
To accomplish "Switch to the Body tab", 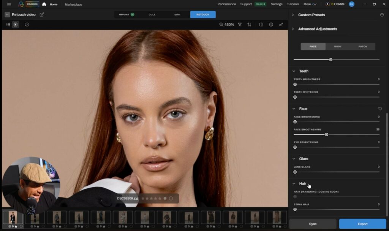I will coord(338,46).
